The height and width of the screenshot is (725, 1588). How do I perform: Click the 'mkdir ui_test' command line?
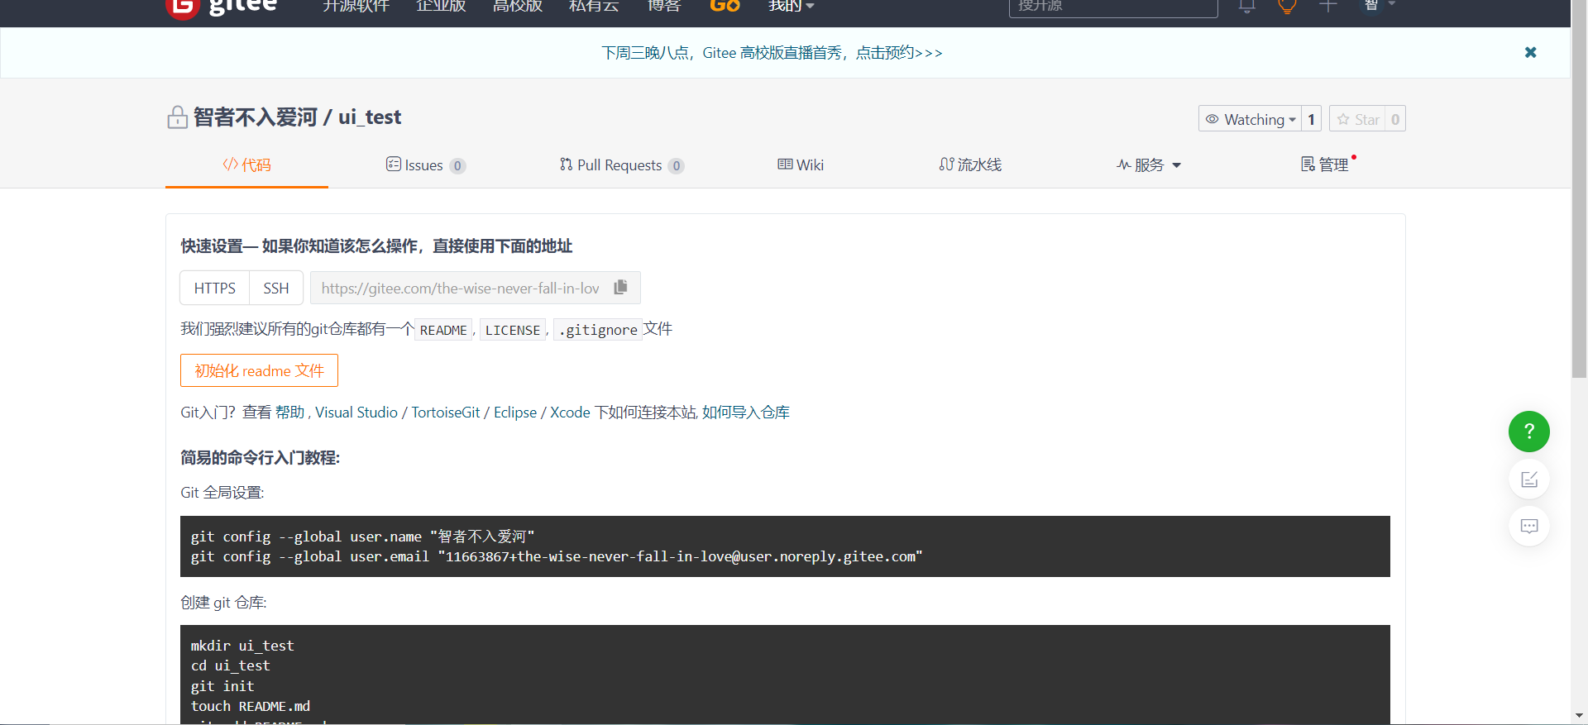pyautogui.click(x=242, y=646)
